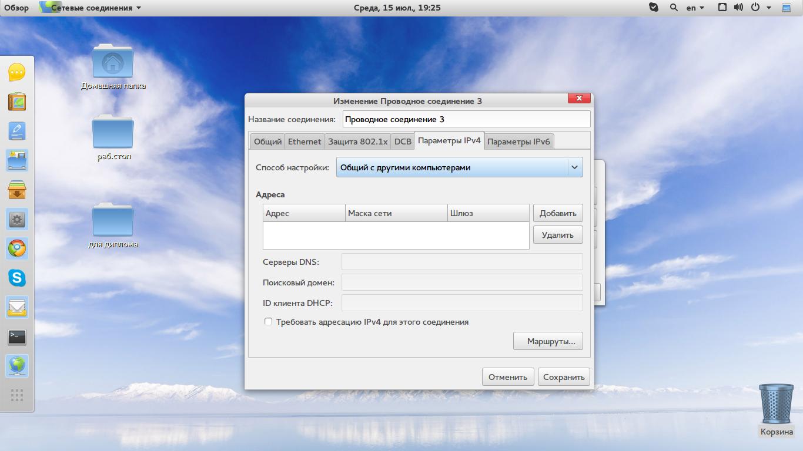This screenshot has height=451, width=803.
Task: Click the Удалить address button
Action: click(x=558, y=235)
